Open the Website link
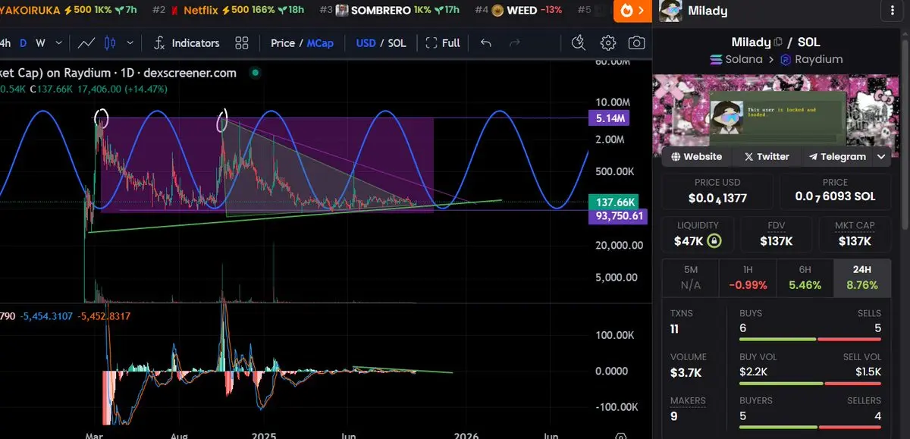This screenshot has width=910, height=439. pos(695,156)
